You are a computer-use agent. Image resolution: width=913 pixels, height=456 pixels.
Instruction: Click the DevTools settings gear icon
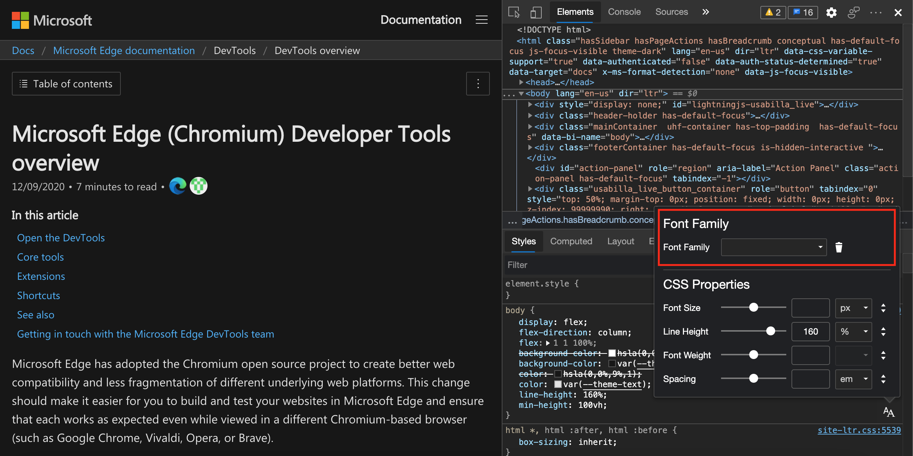tap(830, 11)
